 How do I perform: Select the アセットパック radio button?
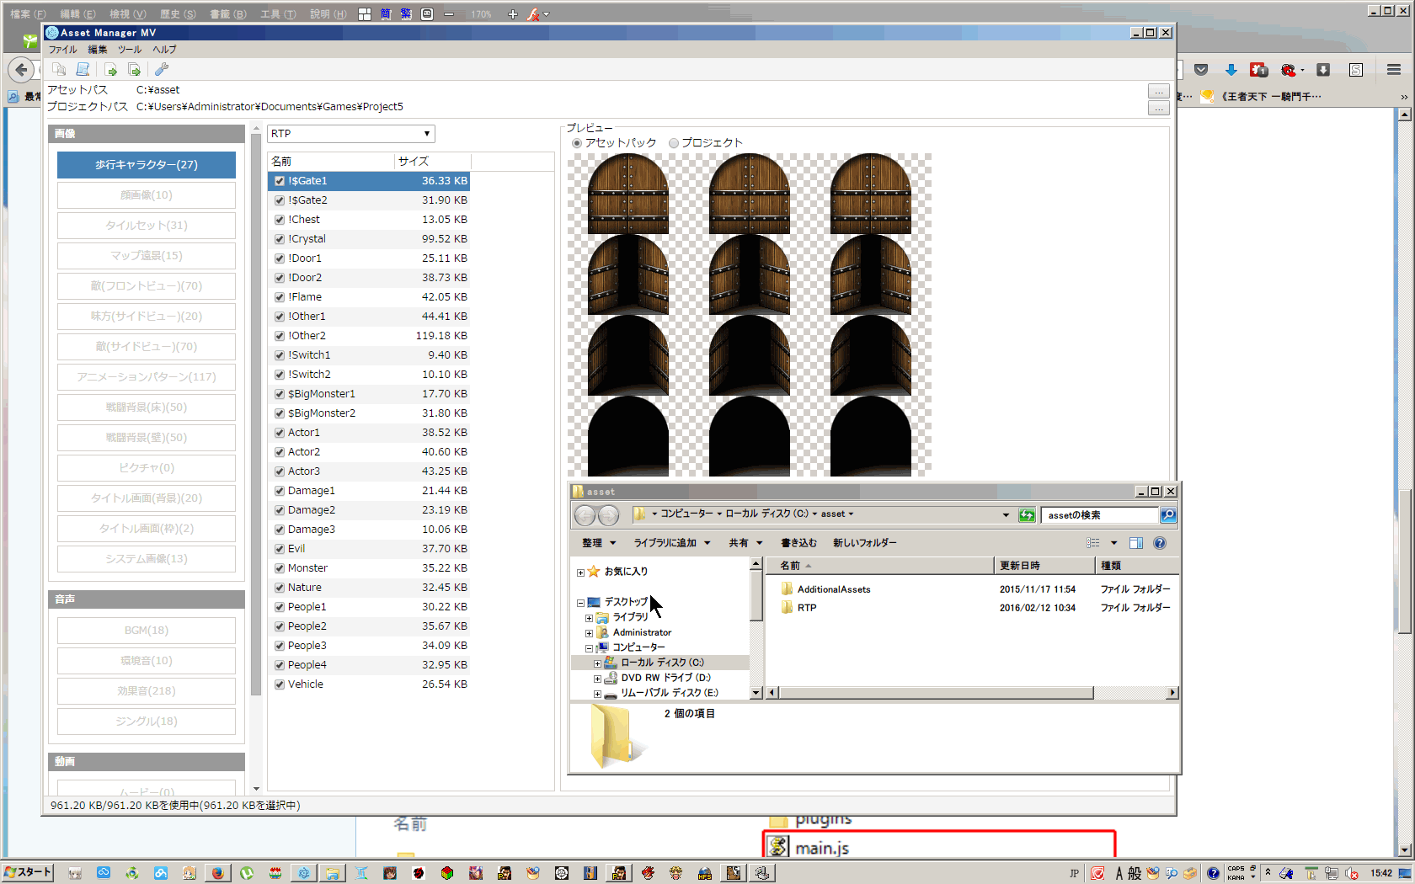click(x=577, y=143)
